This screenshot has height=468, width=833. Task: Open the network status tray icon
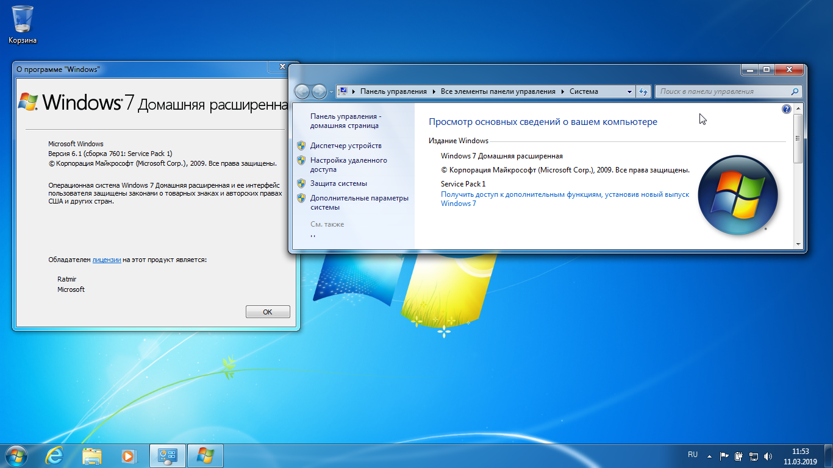tap(754, 456)
